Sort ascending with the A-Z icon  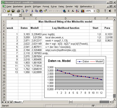click(x=77, y=11)
